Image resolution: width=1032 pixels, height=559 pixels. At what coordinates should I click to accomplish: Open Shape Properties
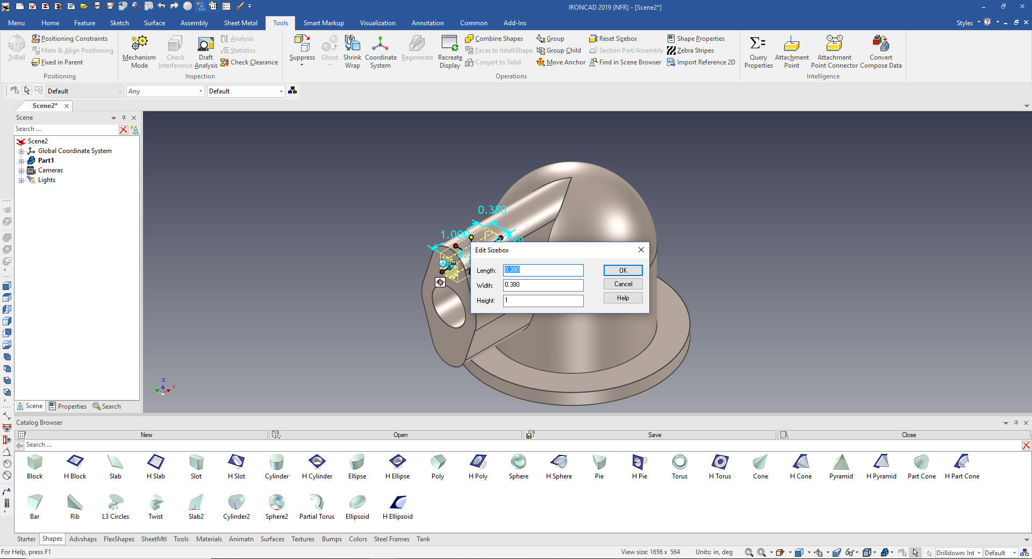(x=696, y=39)
